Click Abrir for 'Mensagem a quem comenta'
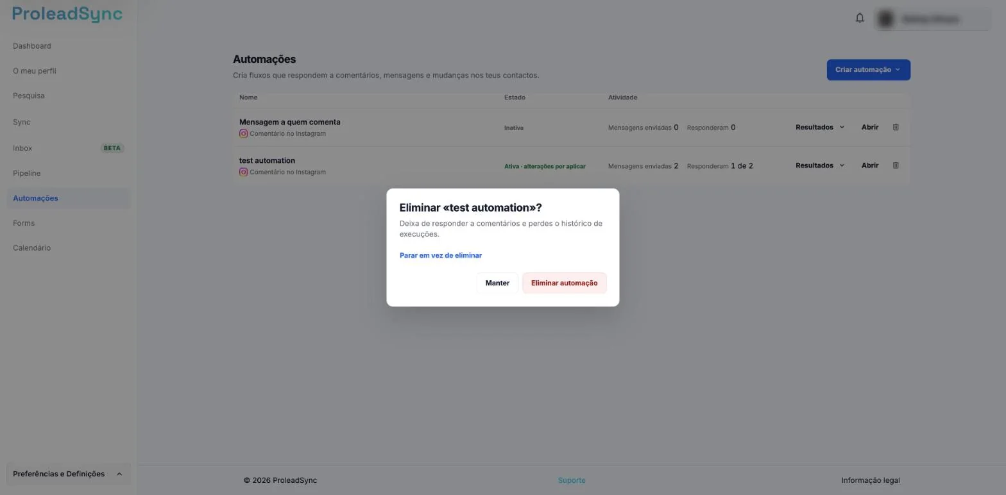The image size is (1006, 495). (x=870, y=127)
